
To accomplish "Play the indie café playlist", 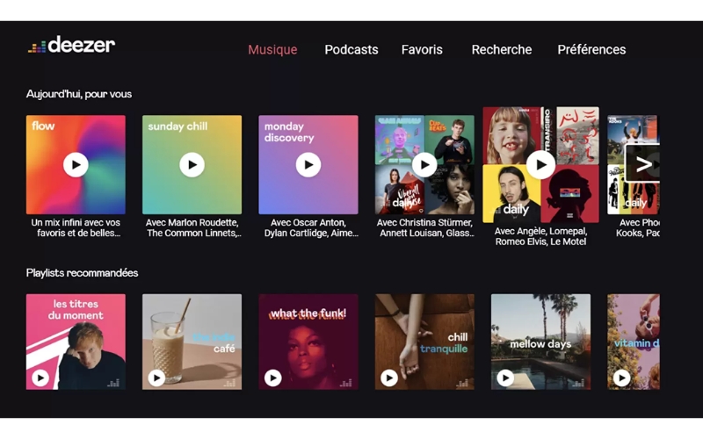I will pos(156,378).
